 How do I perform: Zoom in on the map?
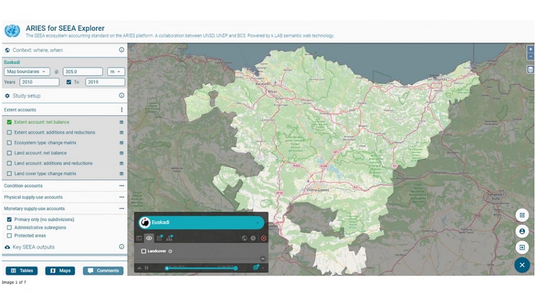531,49
